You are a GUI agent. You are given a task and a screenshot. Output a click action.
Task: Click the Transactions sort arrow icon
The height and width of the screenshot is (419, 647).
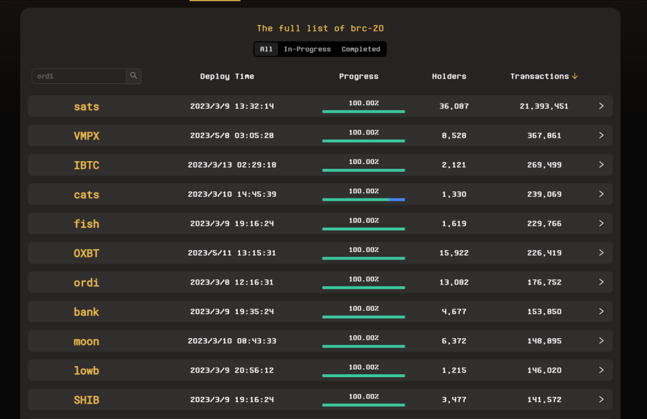pos(575,76)
